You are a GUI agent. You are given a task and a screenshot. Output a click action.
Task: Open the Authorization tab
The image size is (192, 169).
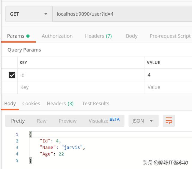coord(57,36)
